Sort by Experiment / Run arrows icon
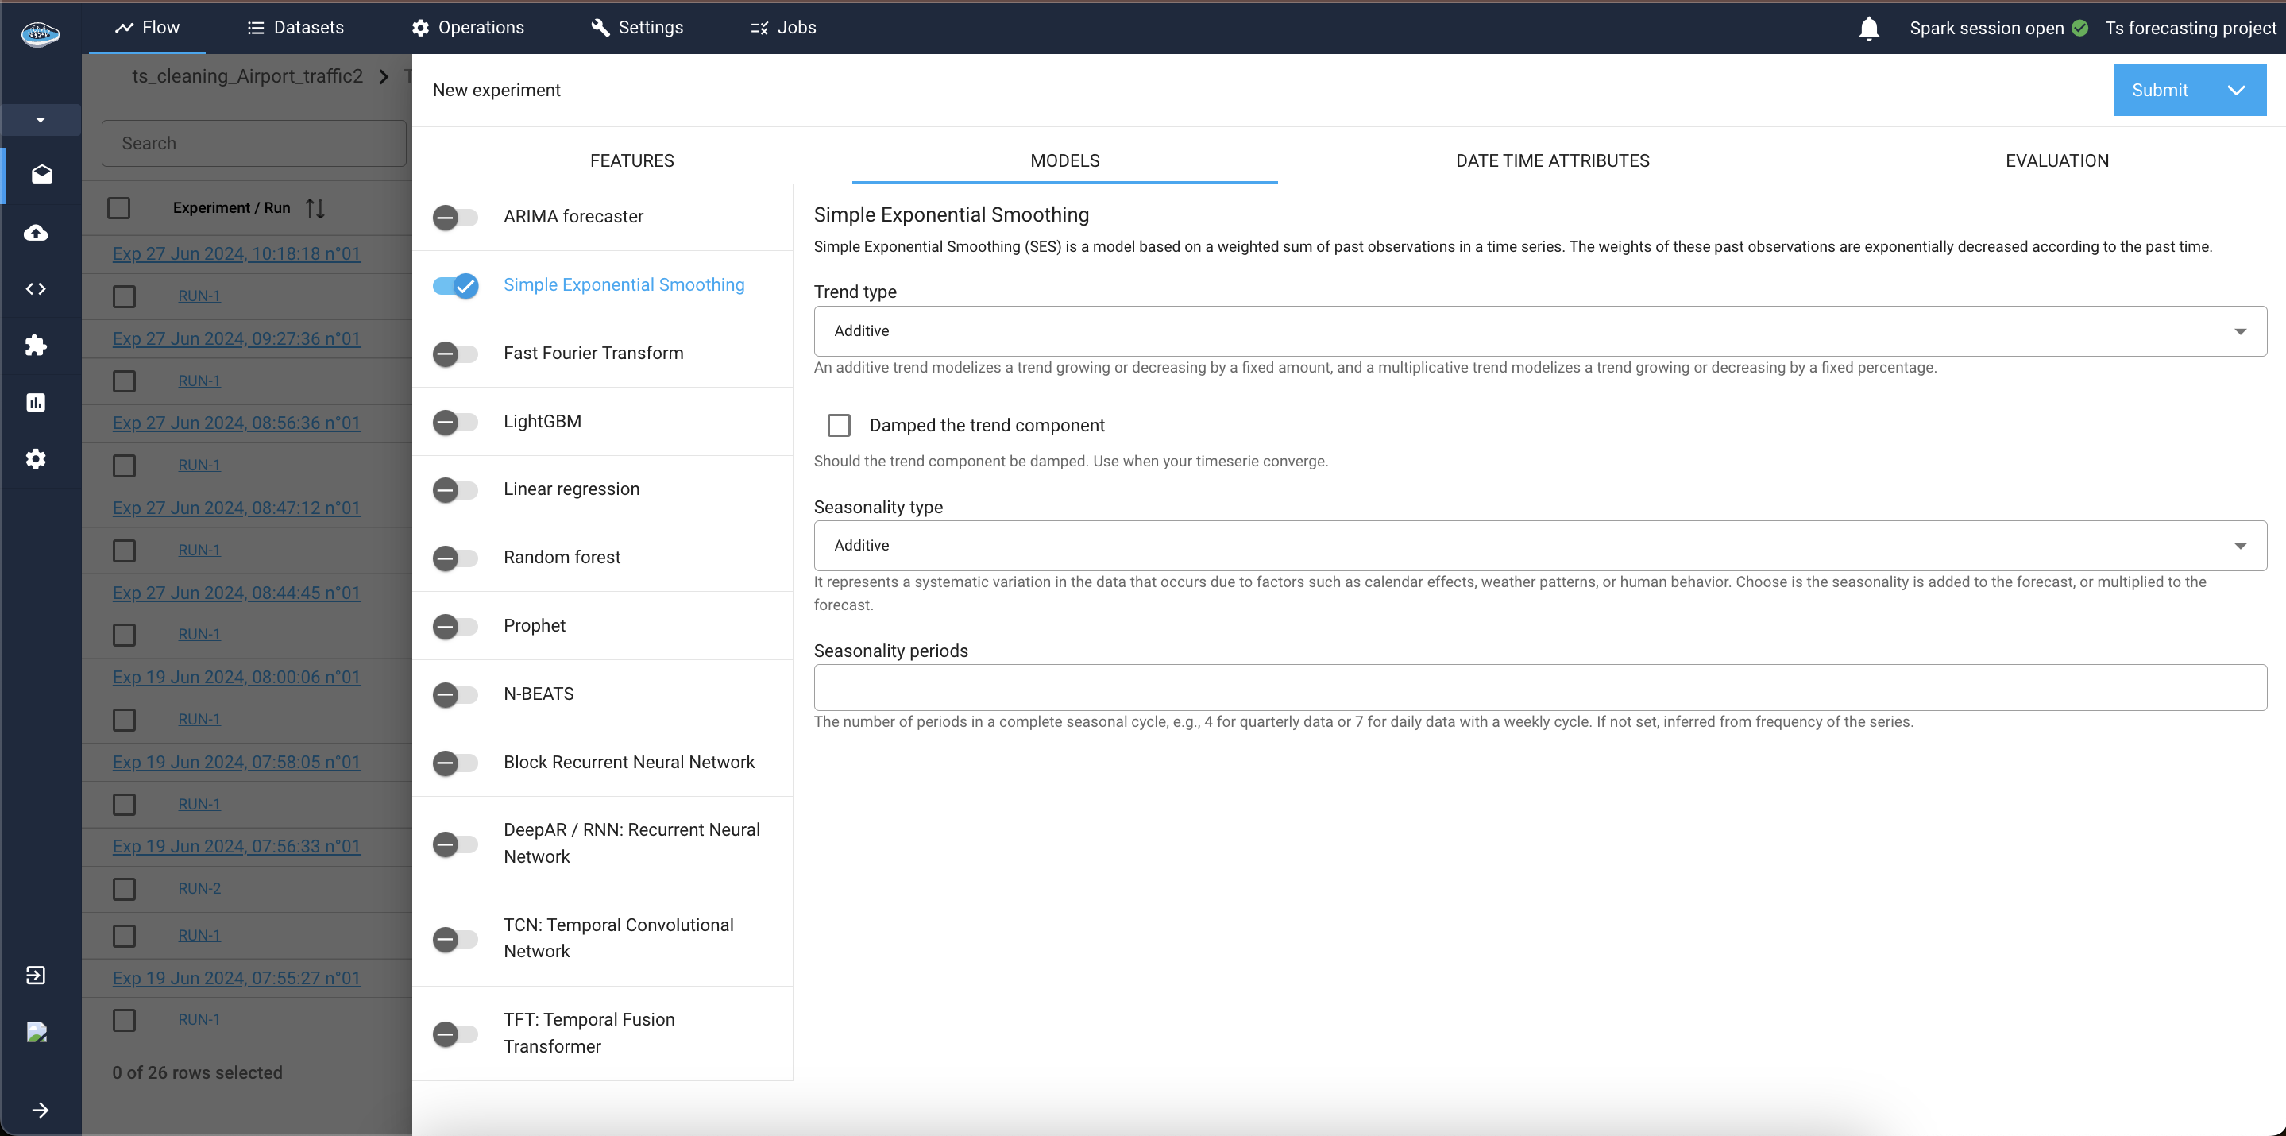 click(x=315, y=207)
